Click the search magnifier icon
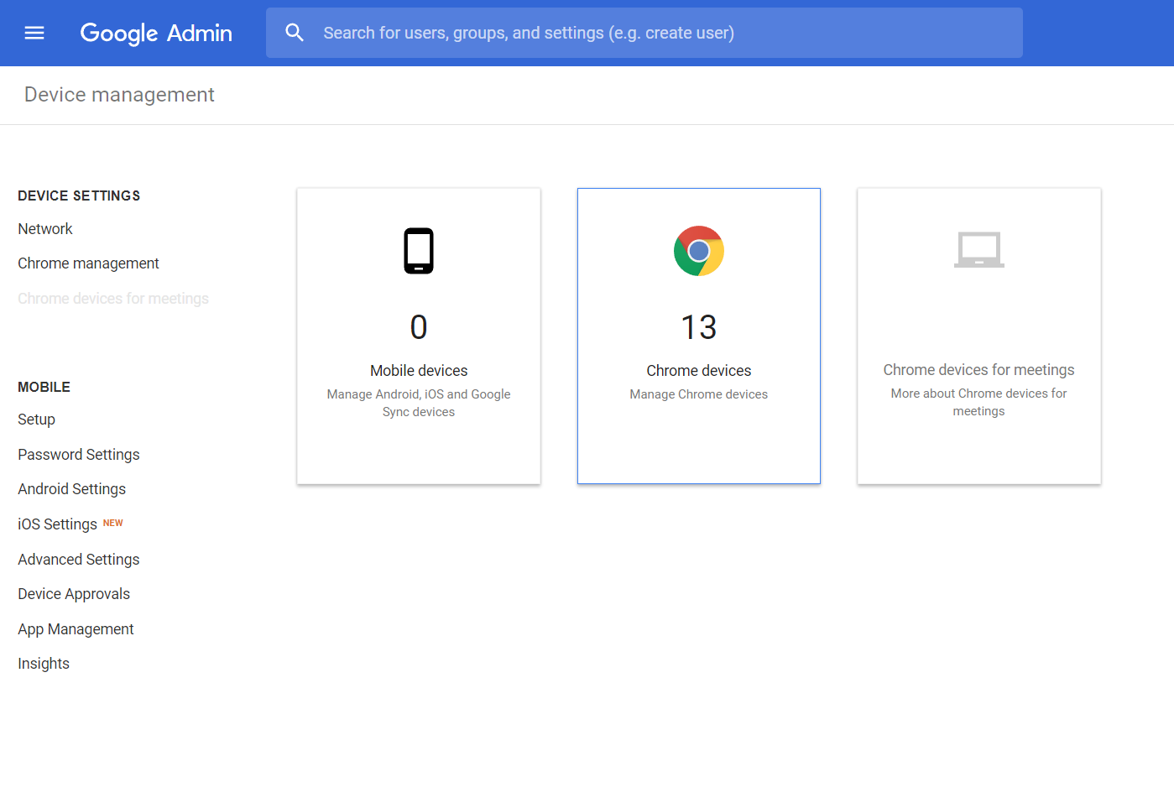Image resolution: width=1174 pixels, height=808 pixels. click(295, 33)
